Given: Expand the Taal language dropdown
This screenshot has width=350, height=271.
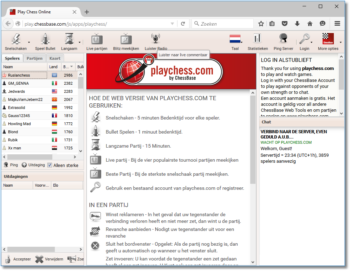Looking at the screenshot, I should click(242, 43).
